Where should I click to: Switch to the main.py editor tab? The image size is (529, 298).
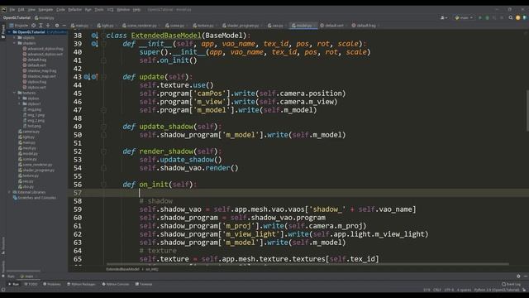[x=81, y=26]
